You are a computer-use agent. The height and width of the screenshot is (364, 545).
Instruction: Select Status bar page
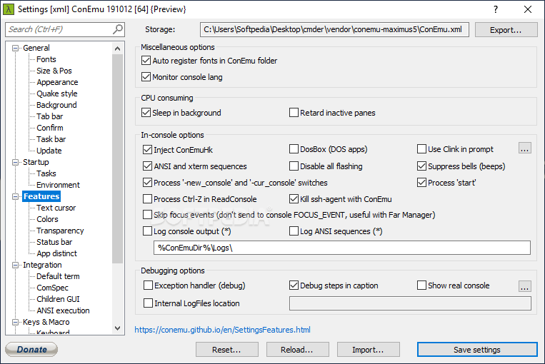pos(54,242)
